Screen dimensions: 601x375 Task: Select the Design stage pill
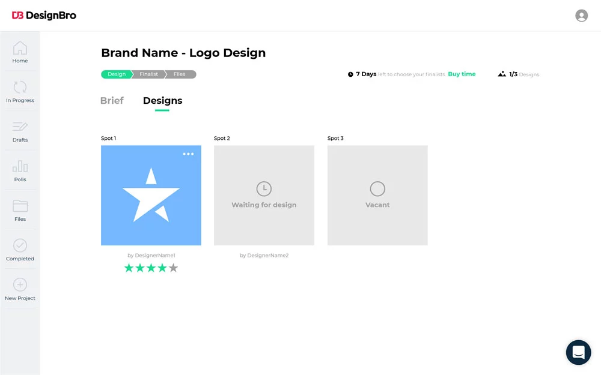click(116, 74)
